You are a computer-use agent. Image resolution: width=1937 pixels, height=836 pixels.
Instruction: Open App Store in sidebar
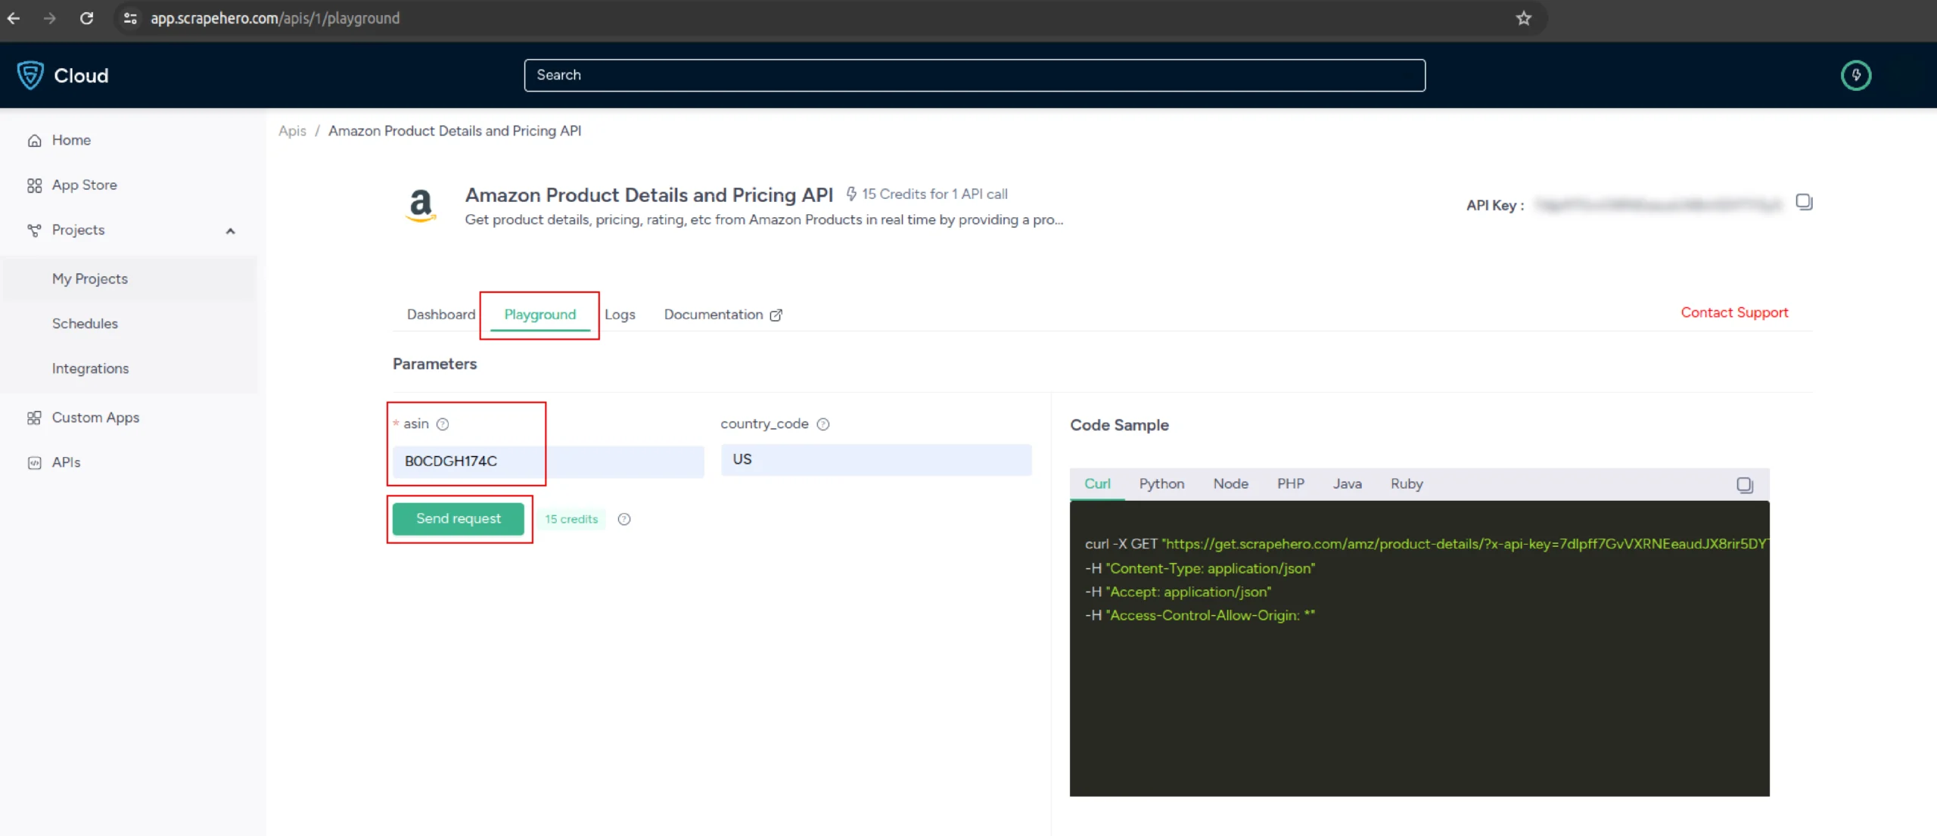(x=84, y=185)
